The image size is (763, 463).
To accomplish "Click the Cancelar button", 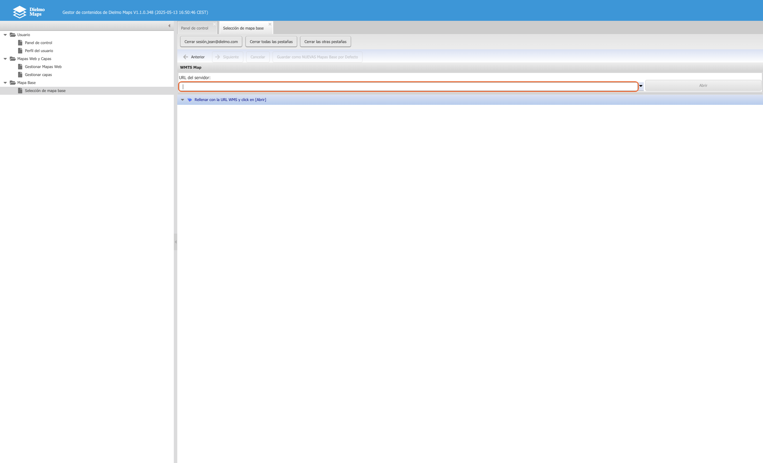I will pyautogui.click(x=258, y=57).
